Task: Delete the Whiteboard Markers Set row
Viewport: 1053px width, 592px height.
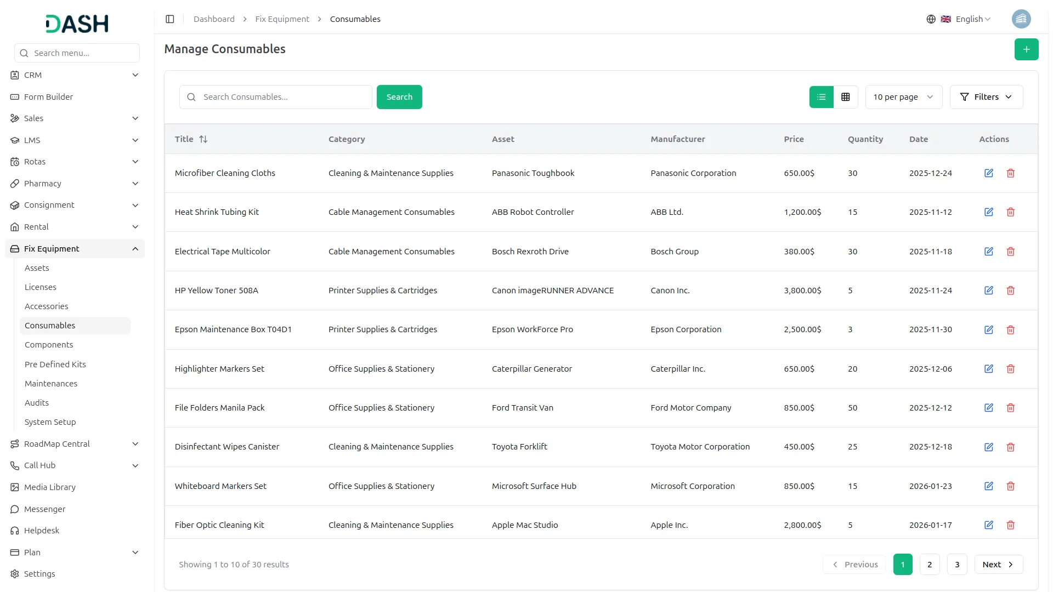Action: (1010, 486)
